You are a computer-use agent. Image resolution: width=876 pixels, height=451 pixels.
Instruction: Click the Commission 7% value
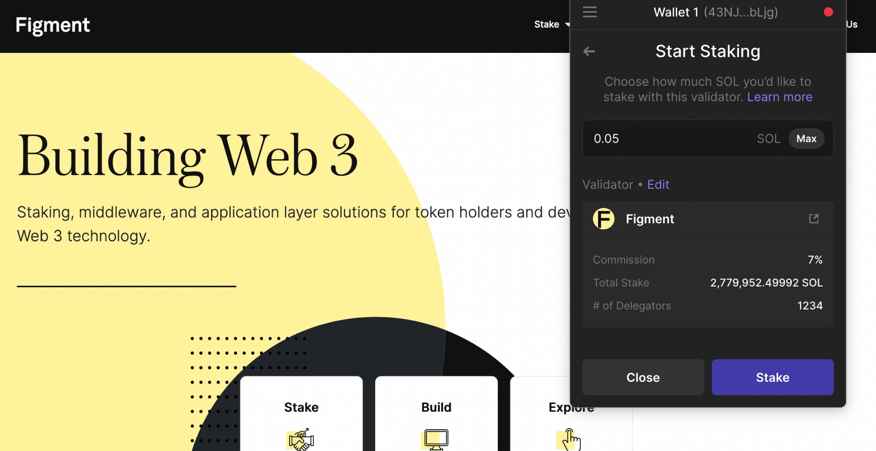pos(815,260)
